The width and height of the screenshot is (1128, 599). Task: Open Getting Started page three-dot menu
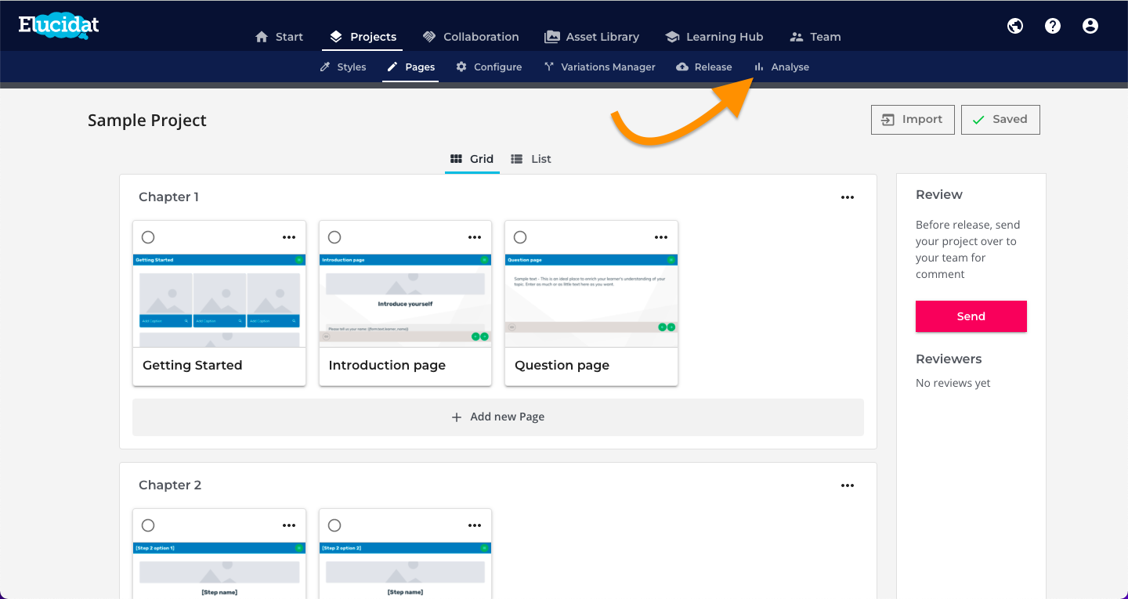289,237
